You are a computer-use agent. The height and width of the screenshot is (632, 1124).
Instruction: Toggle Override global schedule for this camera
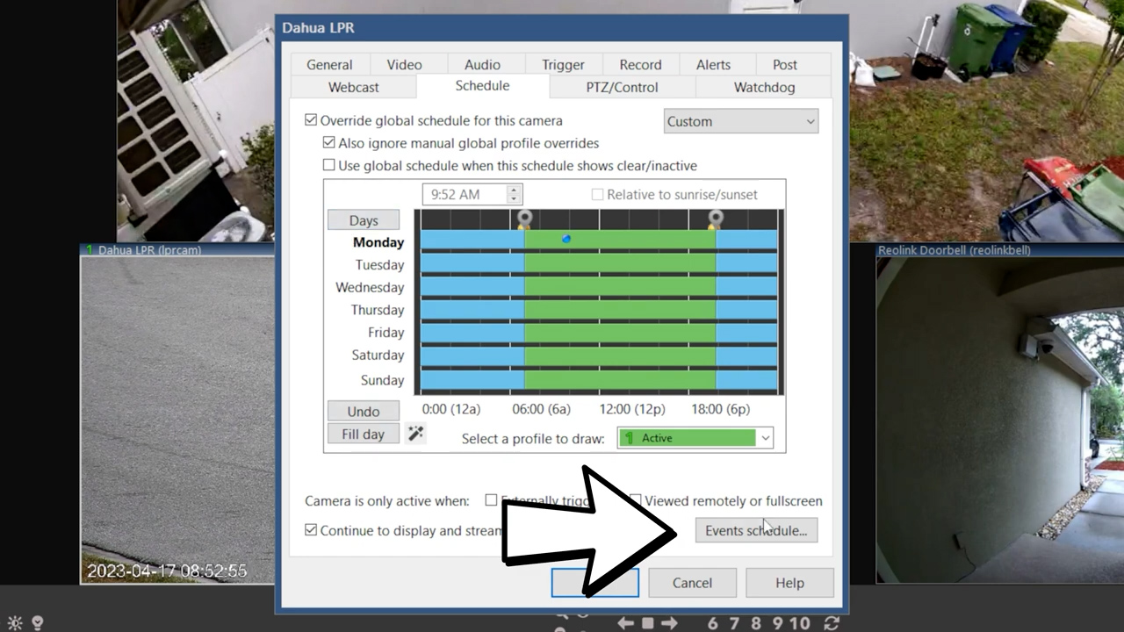point(311,120)
